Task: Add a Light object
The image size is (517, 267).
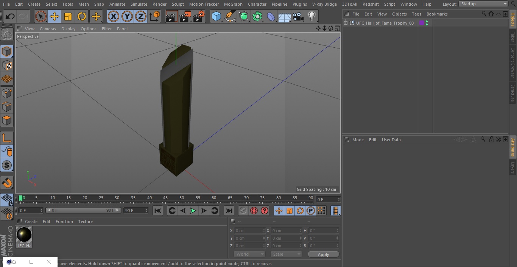Action: tap(312, 17)
